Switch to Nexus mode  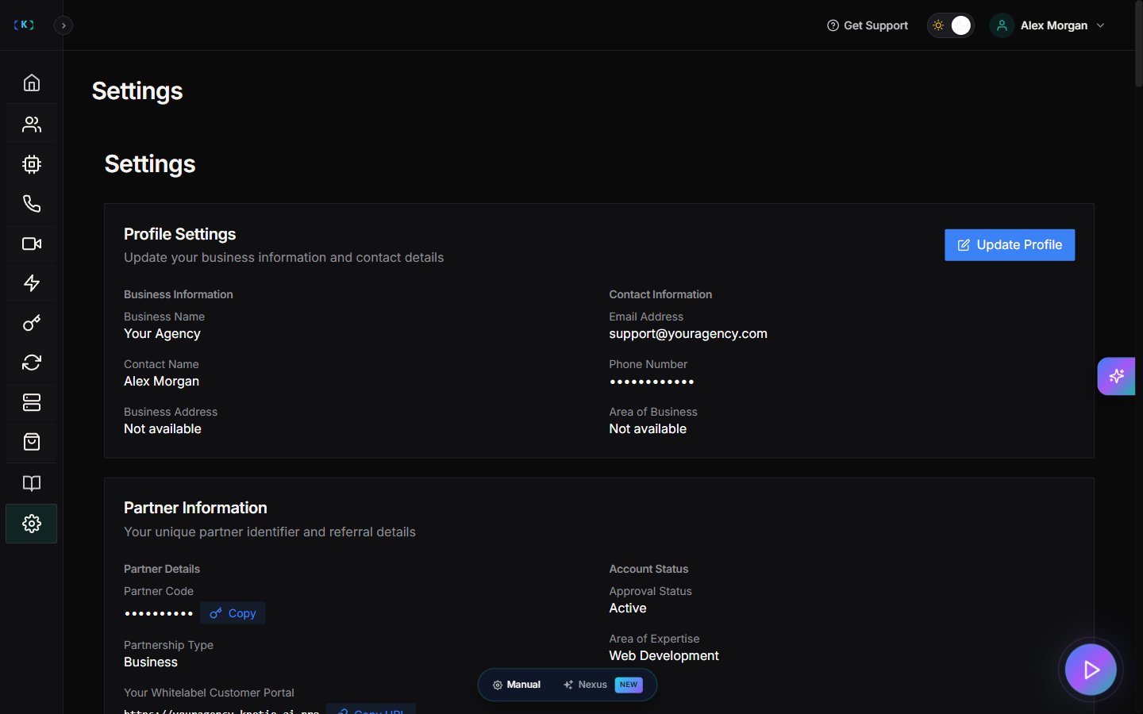(x=585, y=685)
